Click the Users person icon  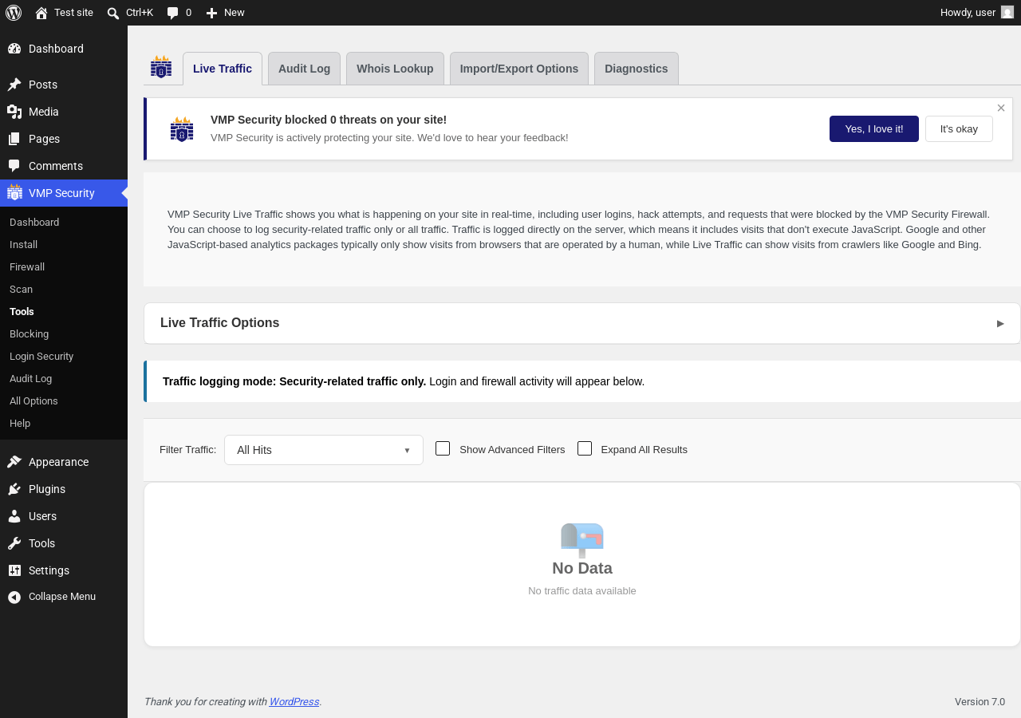coord(14,516)
